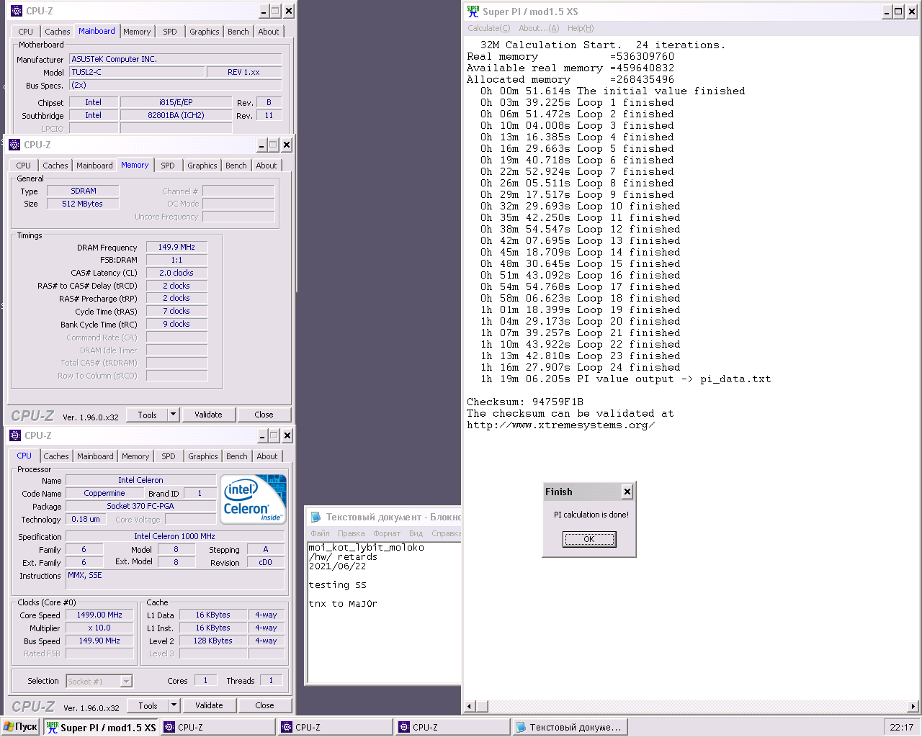The width and height of the screenshot is (922, 737).
Task: Click the CPU-Z CPU window title icon
Action: 15,435
